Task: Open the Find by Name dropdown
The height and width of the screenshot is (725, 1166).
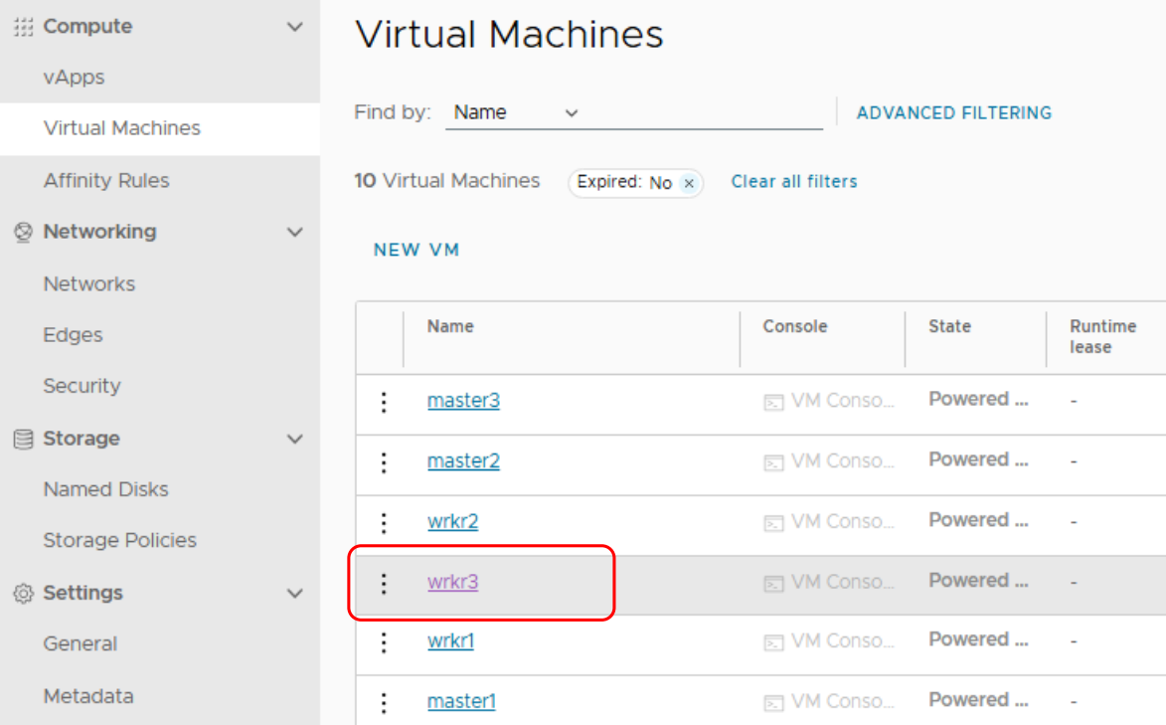Action: click(x=515, y=113)
